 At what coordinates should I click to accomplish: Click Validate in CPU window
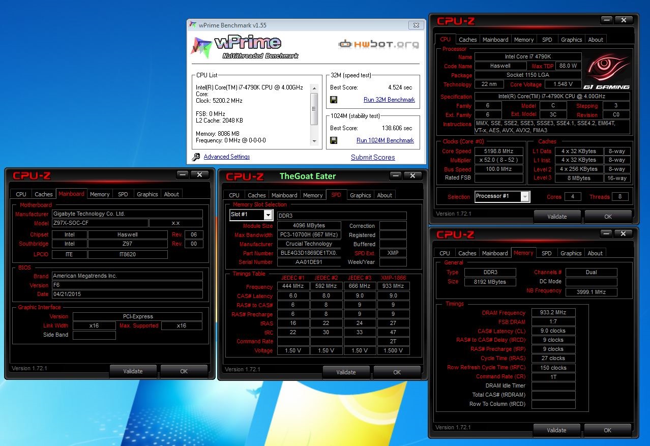click(557, 217)
